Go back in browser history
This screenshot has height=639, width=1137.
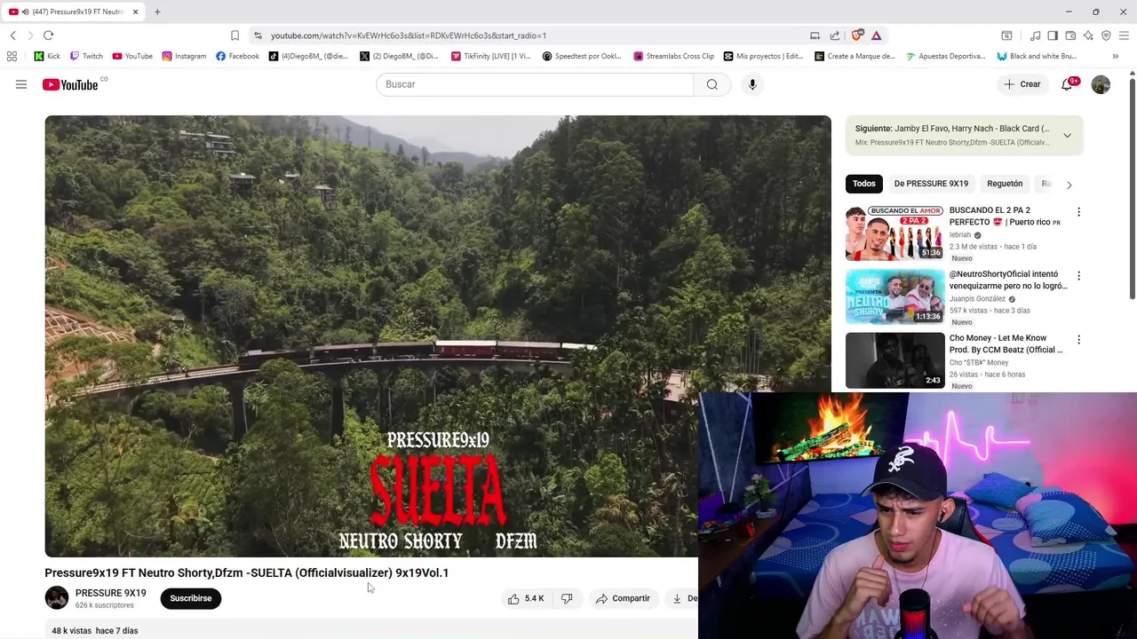pyautogui.click(x=12, y=35)
